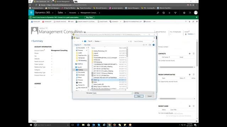Click the up folder arrow in file dialog

point(82,41)
